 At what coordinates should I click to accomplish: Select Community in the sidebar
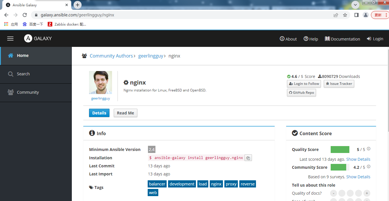[x=36, y=93]
